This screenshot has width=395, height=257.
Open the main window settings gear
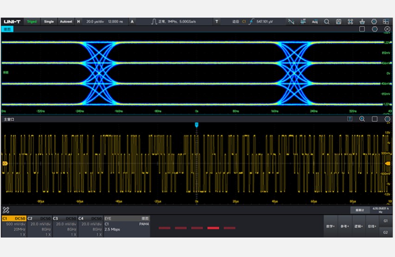[387, 119]
